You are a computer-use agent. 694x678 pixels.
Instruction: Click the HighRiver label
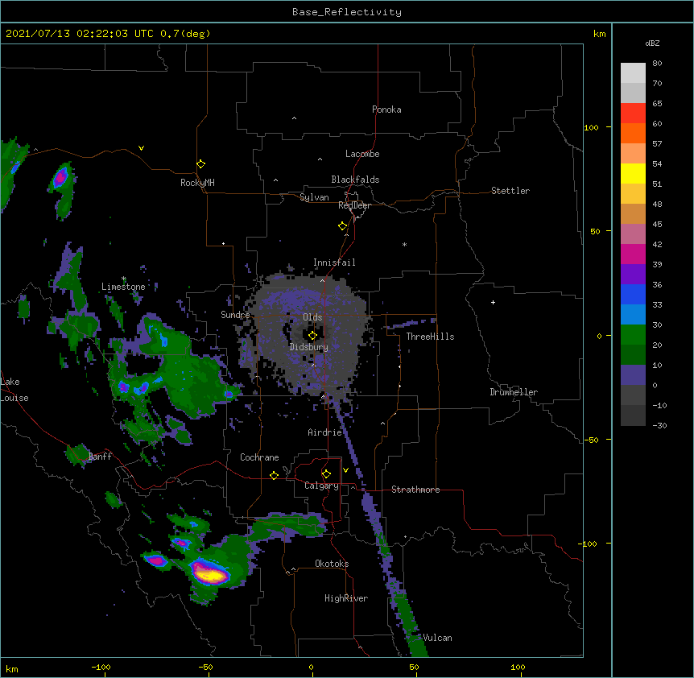346,598
